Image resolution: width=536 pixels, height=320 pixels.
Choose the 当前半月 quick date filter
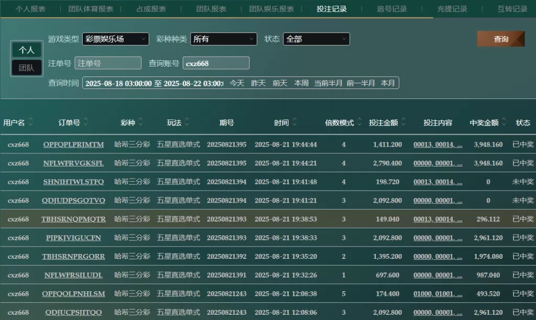coord(328,83)
